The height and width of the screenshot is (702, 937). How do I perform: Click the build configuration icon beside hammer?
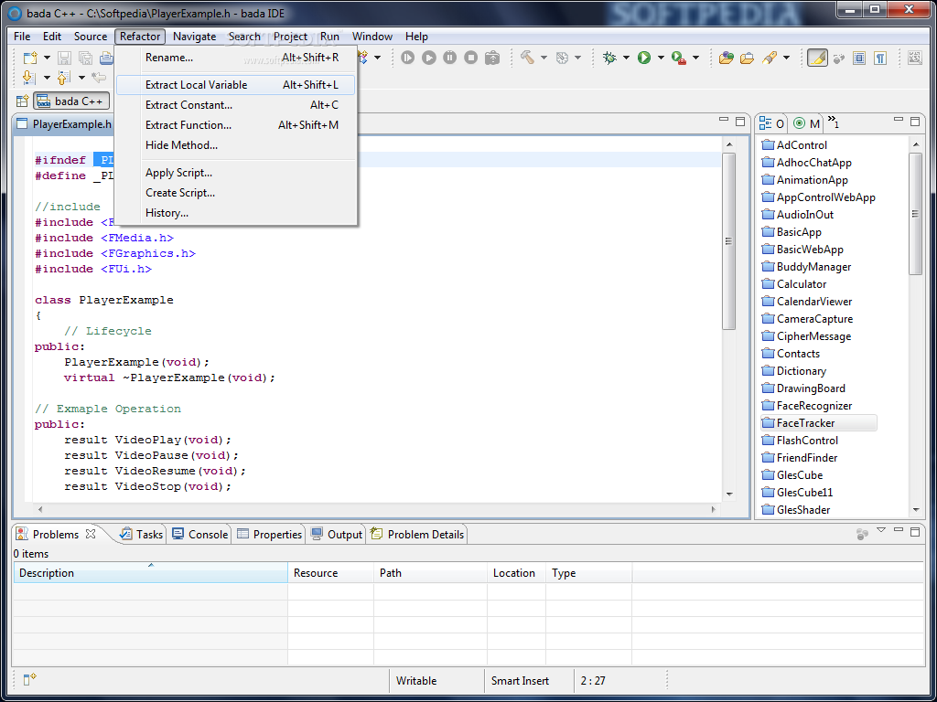click(562, 58)
